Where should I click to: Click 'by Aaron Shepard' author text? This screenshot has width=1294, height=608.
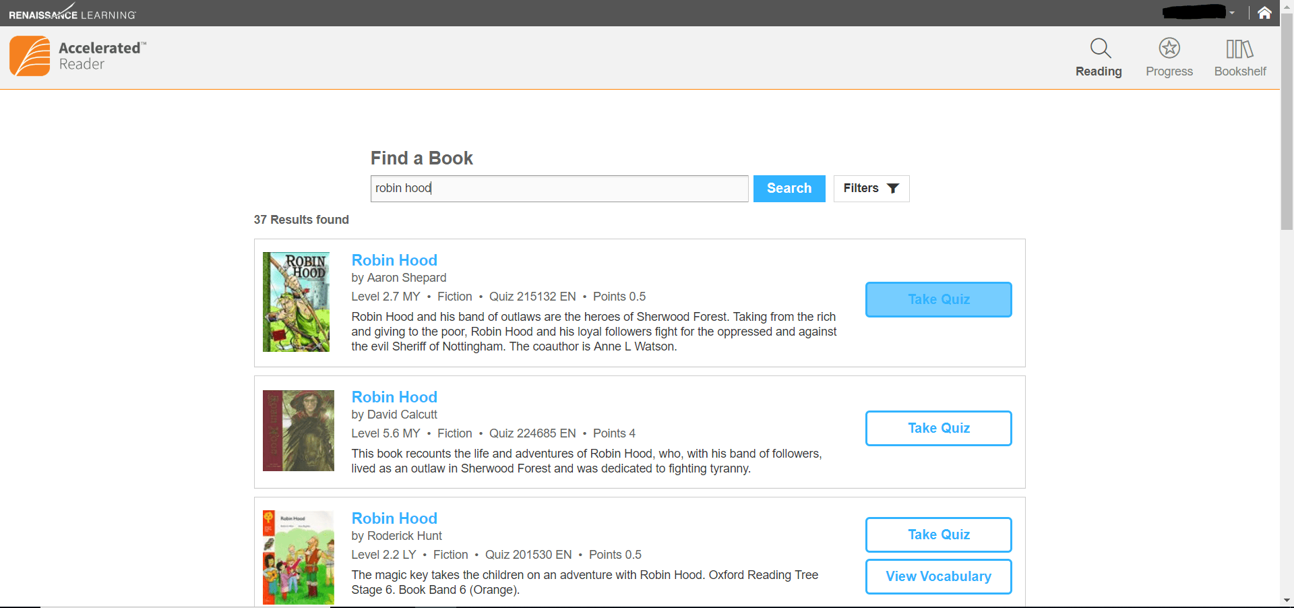tap(398, 278)
